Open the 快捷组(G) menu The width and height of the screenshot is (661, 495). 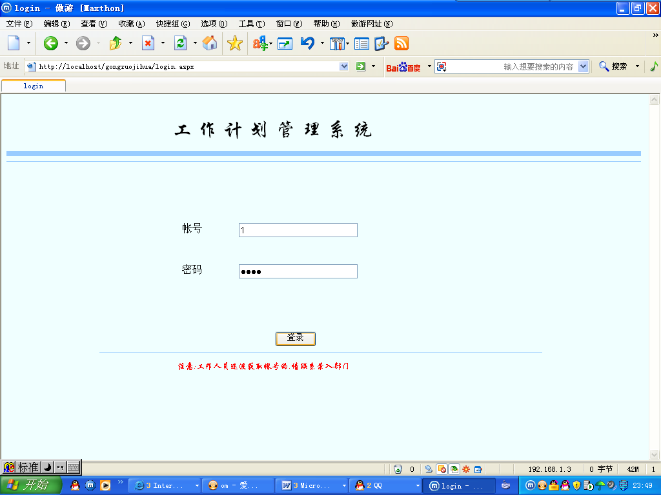pyautogui.click(x=173, y=24)
